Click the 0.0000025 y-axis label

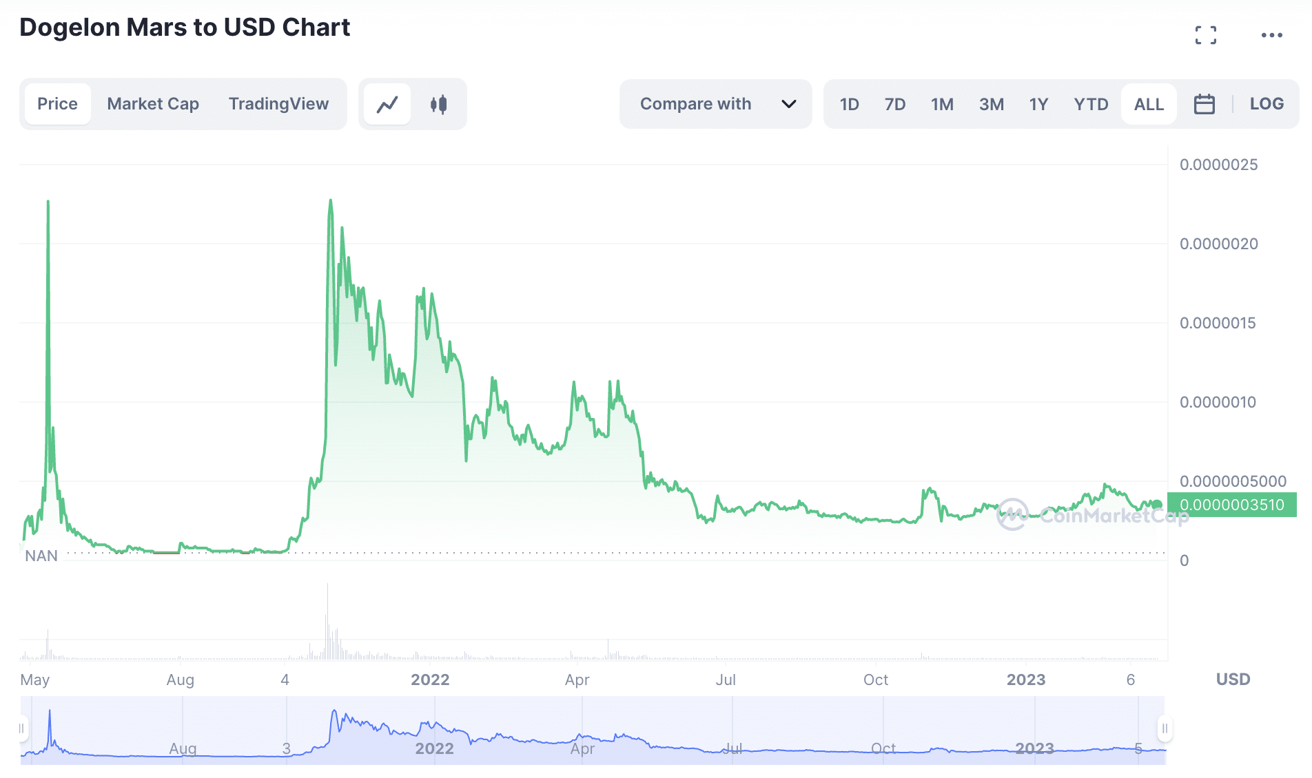pyautogui.click(x=1218, y=165)
